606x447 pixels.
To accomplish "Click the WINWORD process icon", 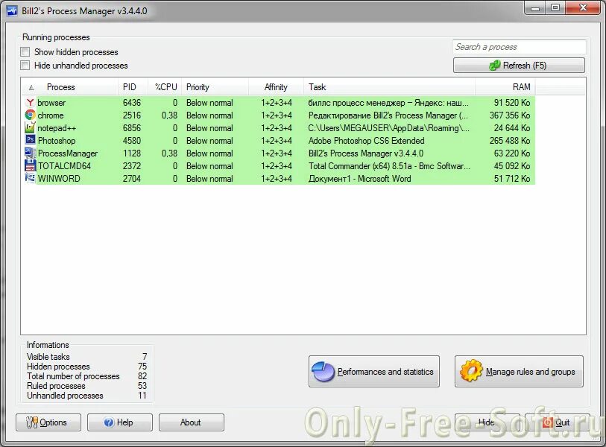I will (x=30, y=178).
